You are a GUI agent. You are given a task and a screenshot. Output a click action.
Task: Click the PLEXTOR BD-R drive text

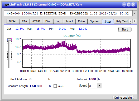(53, 13)
